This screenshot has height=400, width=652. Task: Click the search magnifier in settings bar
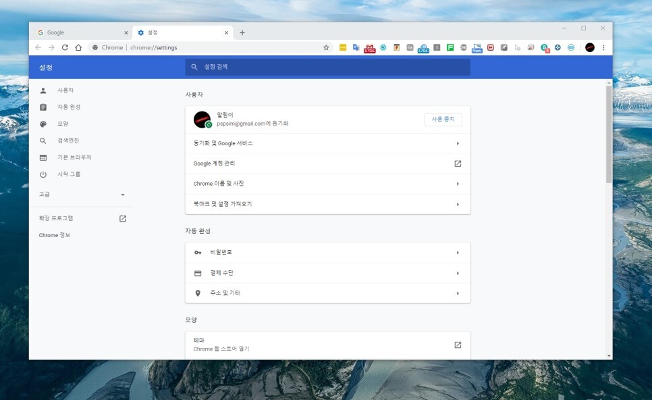tap(194, 67)
